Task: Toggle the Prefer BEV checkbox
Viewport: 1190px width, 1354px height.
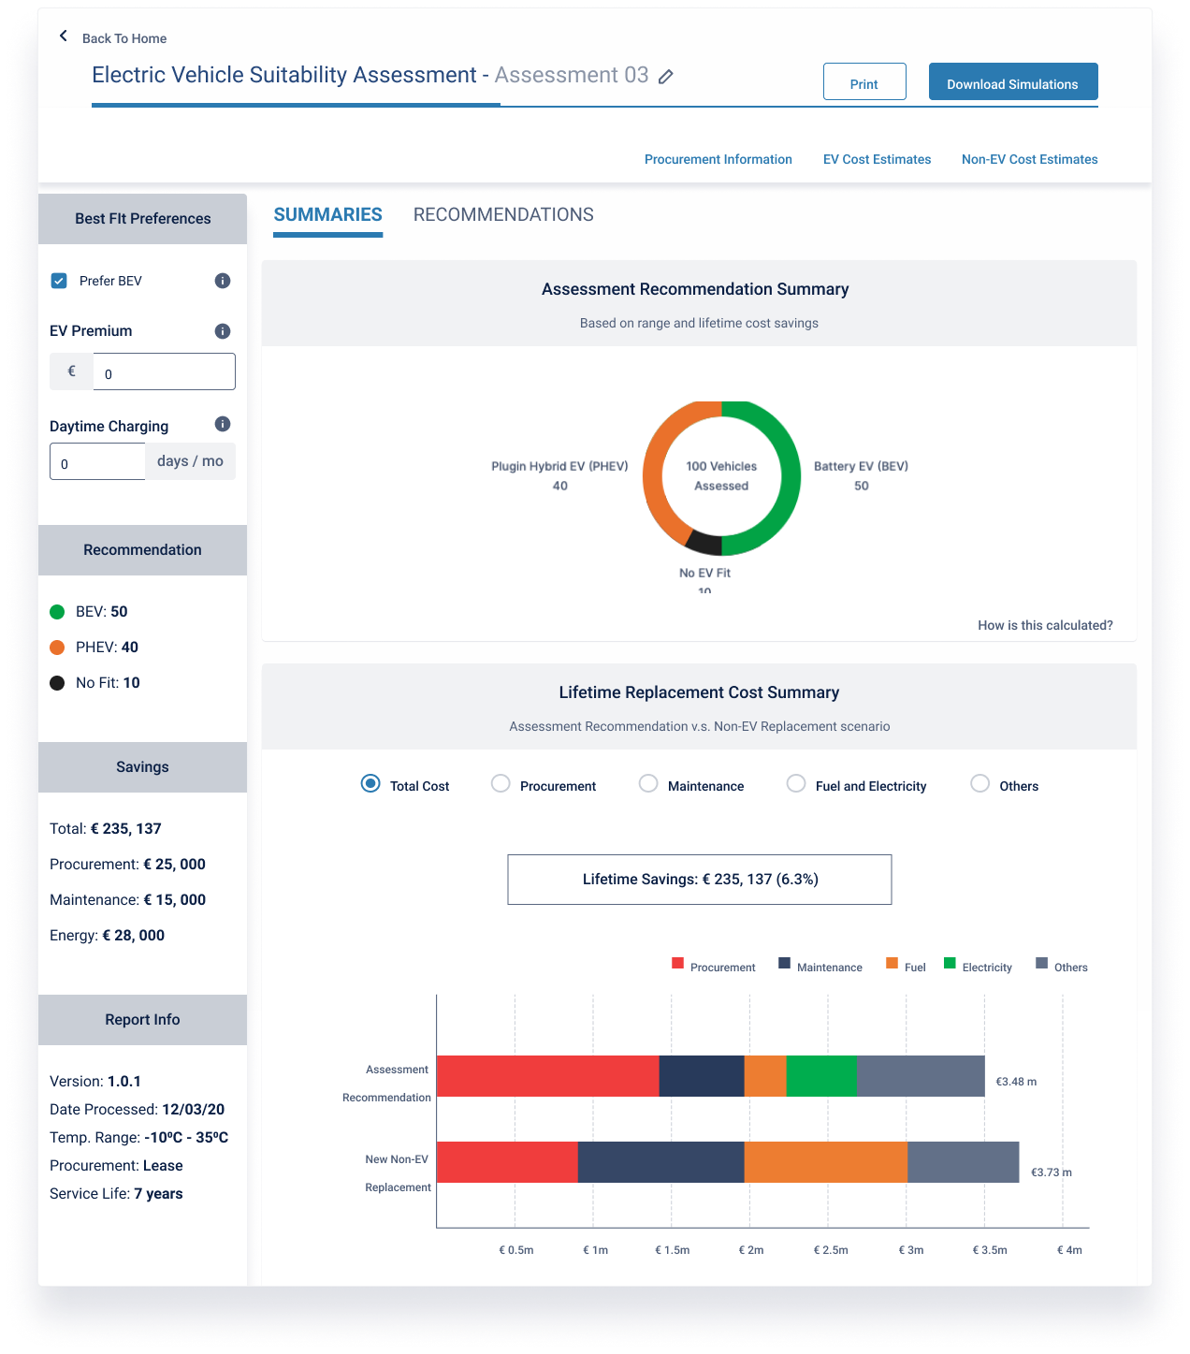Action: pyautogui.click(x=59, y=281)
